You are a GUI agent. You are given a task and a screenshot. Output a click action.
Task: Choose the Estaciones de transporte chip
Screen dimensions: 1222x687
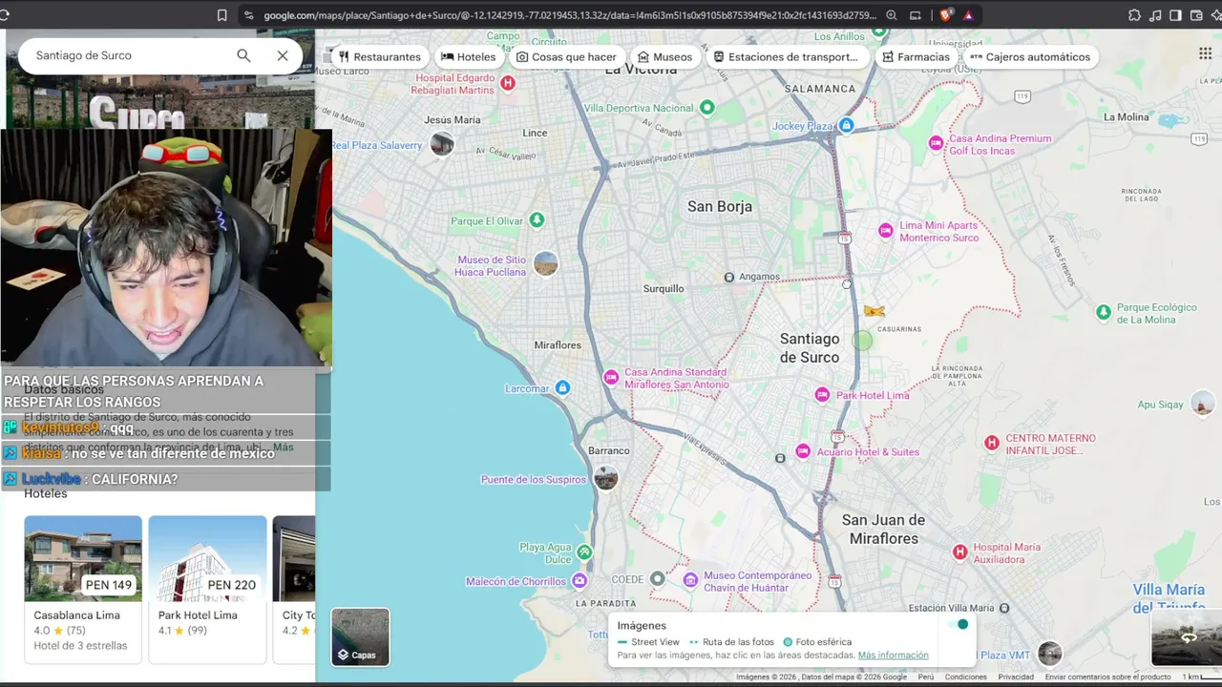(x=786, y=56)
